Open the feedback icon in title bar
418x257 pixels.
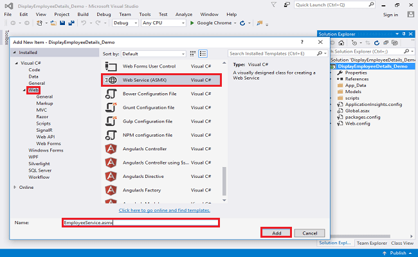pos(287,4)
